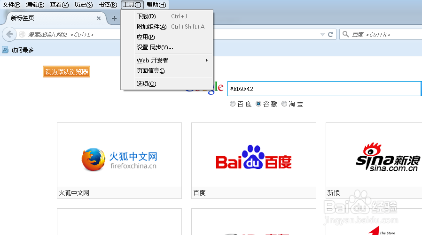422x235 pixels.
Task: Open the 查看(V) menu
Action: pyautogui.click(x=60, y=5)
